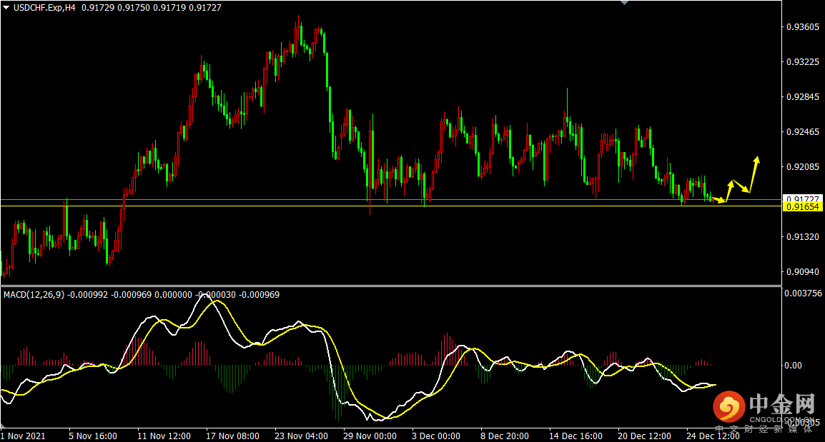Click the 1 Nov 2021 date label

23,436
